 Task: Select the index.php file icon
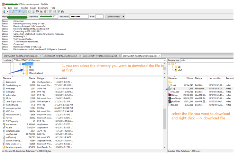4,92
